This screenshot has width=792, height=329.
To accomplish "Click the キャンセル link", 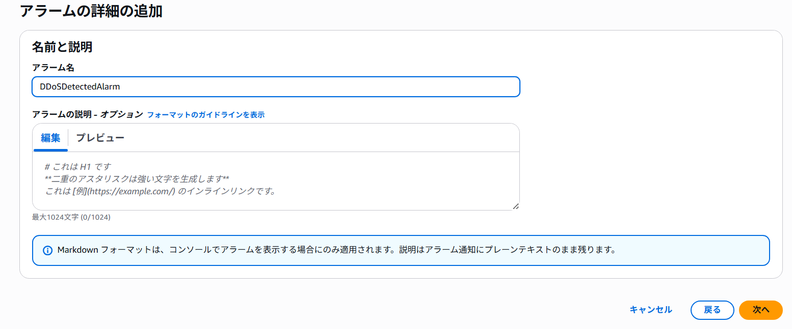I will pyautogui.click(x=651, y=310).
